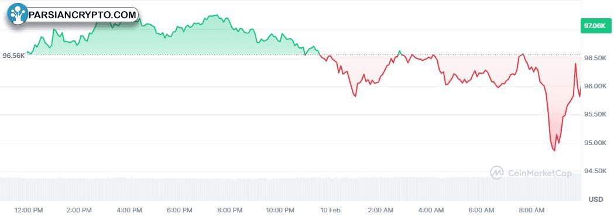Click the 94.50K price axis label
The height and width of the screenshot is (220, 614).
click(595, 171)
